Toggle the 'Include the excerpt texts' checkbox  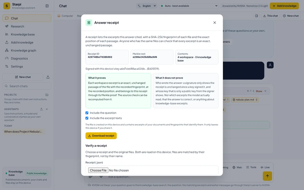tap(87, 118)
